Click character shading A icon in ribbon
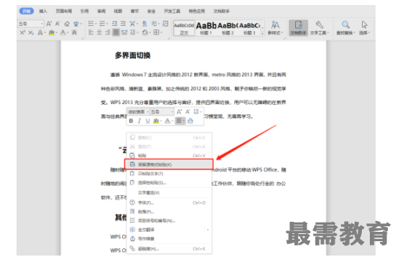Screen dimensions: 395x262 tap(74, 32)
